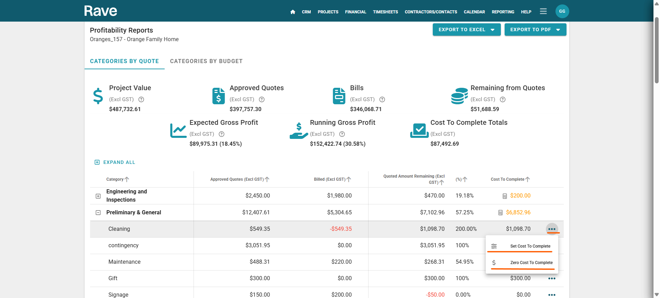Click help icon under Approved Quotes
Screen dimensions: 660x298
[262, 99]
